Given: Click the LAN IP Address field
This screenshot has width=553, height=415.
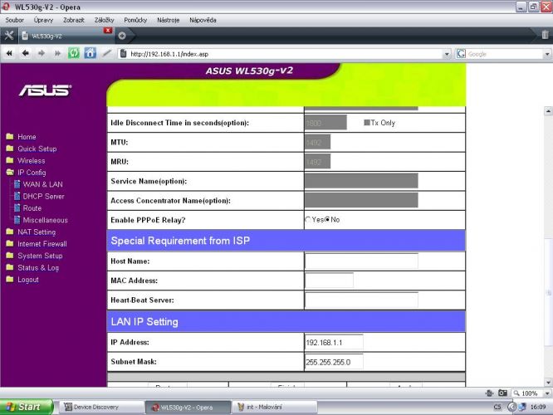Looking at the screenshot, I should pyautogui.click(x=334, y=342).
